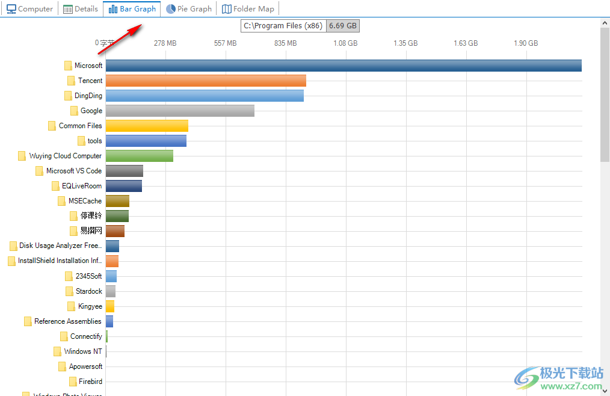Select the Bar Graph tab
The image size is (610, 396).
pyautogui.click(x=132, y=8)
